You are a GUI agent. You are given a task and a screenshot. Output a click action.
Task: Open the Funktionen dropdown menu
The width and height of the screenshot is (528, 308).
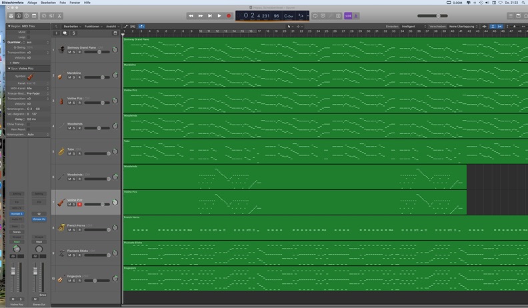[x=93, y=26]
